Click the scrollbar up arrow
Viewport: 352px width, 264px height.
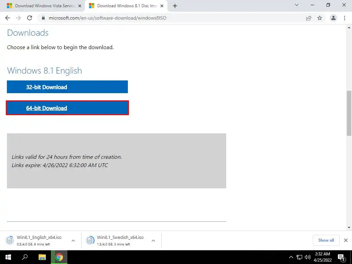click(x=349, y=27)
